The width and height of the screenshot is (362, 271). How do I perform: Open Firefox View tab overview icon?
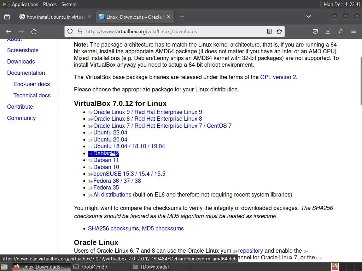coord(7,17)
